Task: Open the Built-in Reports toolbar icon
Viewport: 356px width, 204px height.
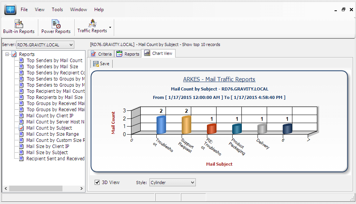Action: 19,24
